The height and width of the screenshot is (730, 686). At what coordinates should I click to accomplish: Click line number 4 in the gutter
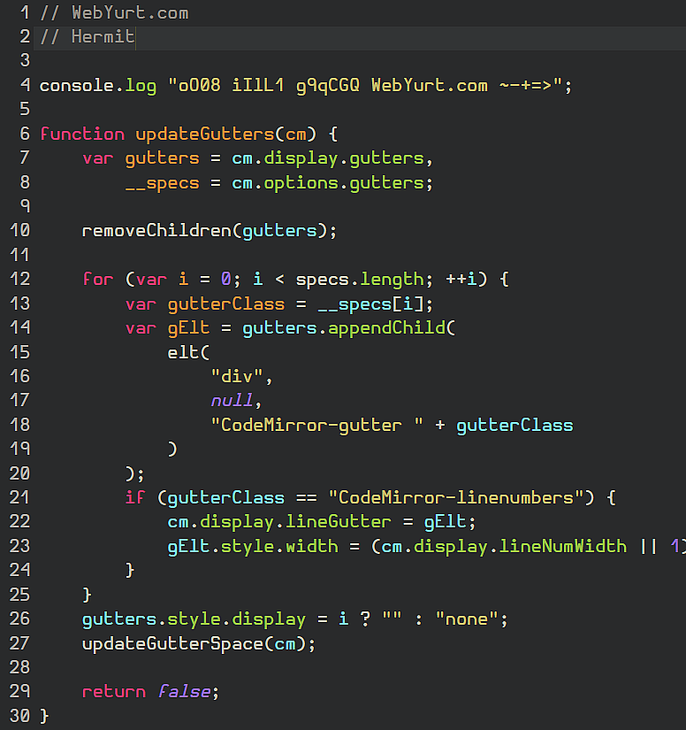point(25,85)
